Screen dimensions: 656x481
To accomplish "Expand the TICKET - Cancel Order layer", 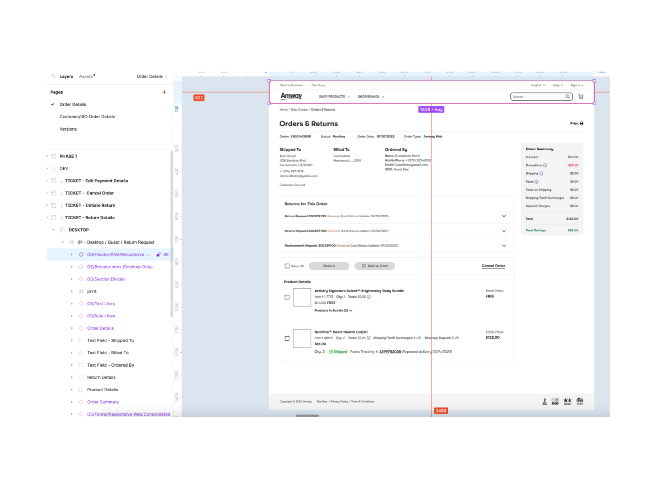I will pos(47,193).
